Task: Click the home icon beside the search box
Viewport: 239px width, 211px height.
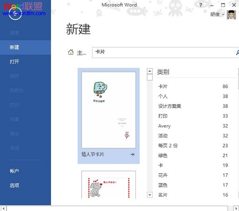Action: 71,52
